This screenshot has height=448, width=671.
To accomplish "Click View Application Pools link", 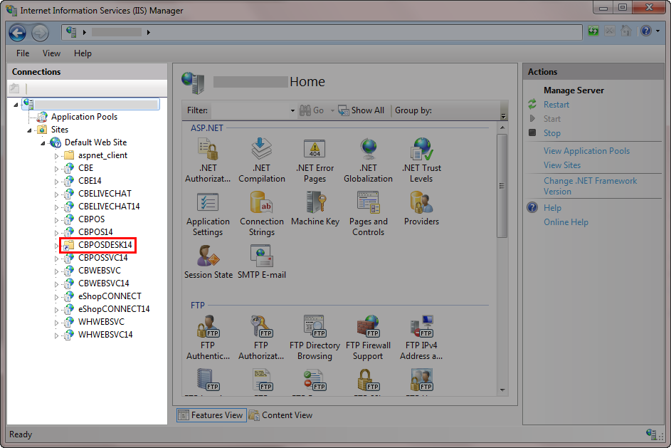I will [586, 151].
